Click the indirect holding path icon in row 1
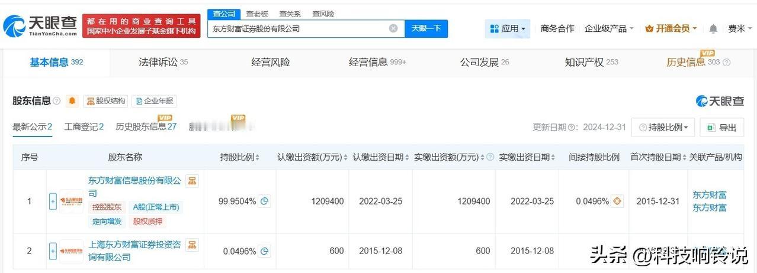 [x=618, y=201]
